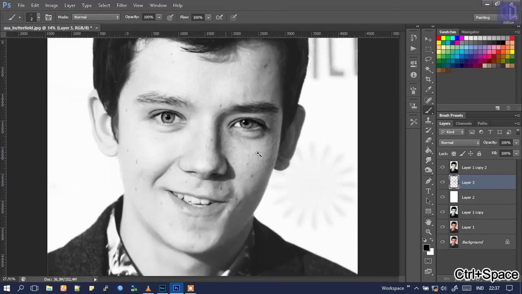Enable airbrush-style build-up icon
The height and width of the screenshot is (294, 522).
click(x=219, y=17)
